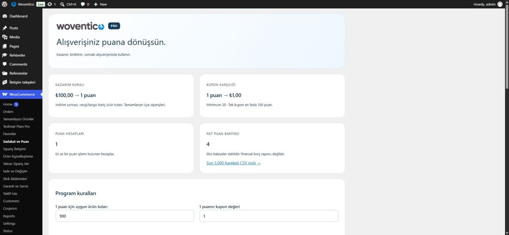509x235 pixels.
Task: Click the İletişim talepleri icon
Action: tap(5, 82)
